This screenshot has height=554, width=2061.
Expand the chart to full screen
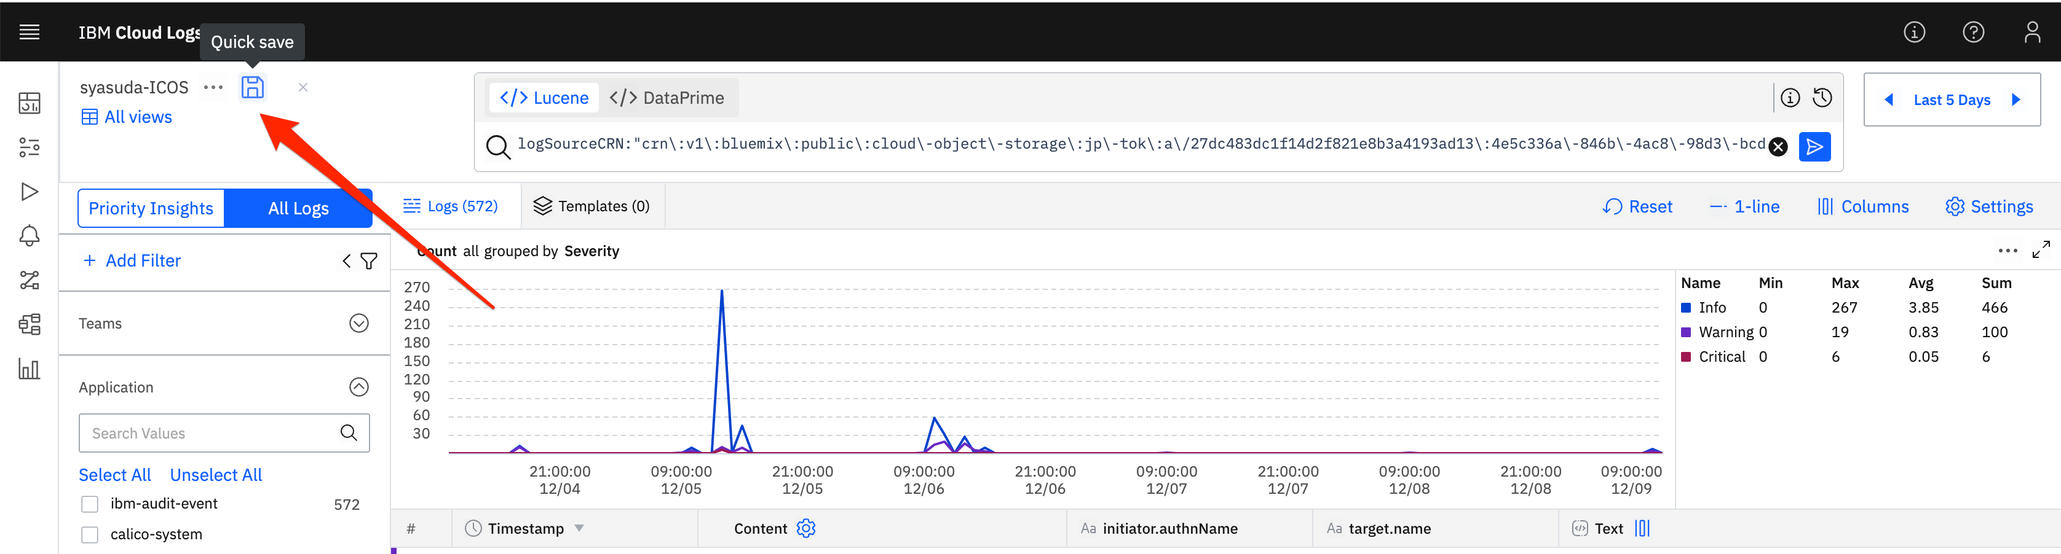pyautogui.click(x=2041, y=250)
